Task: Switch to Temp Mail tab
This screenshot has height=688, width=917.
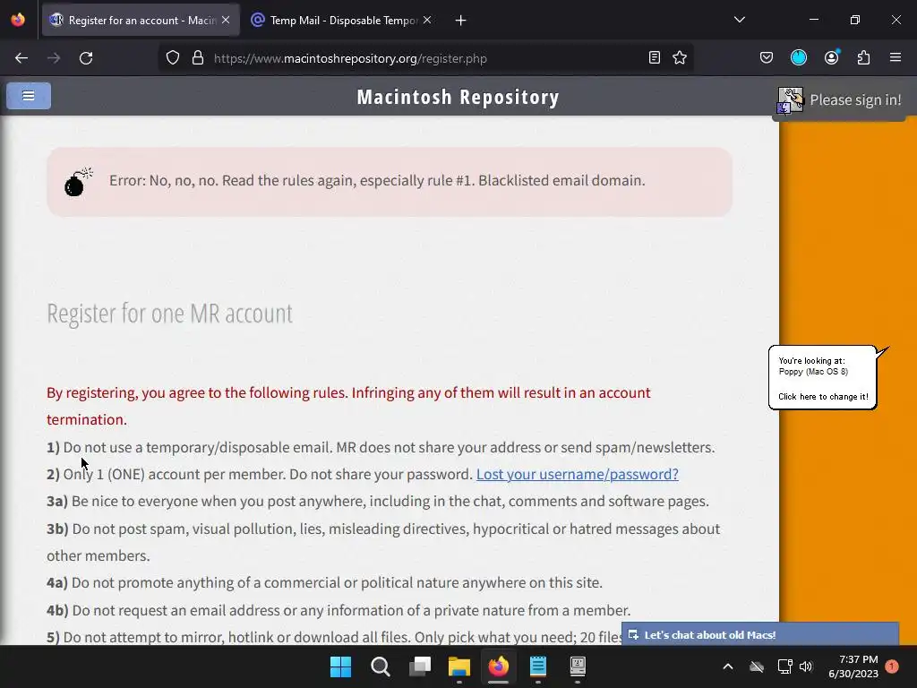Action: pyautogui.click(x=342, y=21)
